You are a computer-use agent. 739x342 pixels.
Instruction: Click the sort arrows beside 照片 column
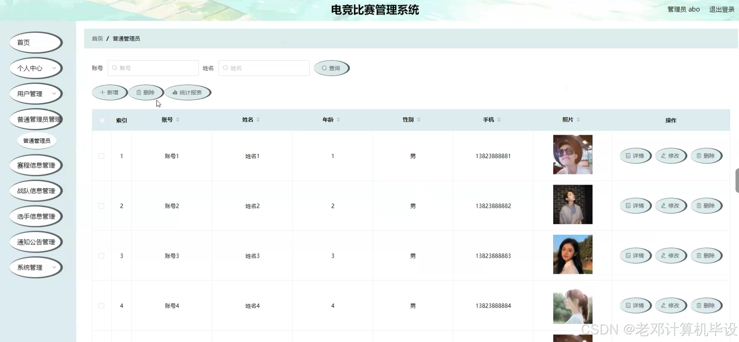coord(578,120)
